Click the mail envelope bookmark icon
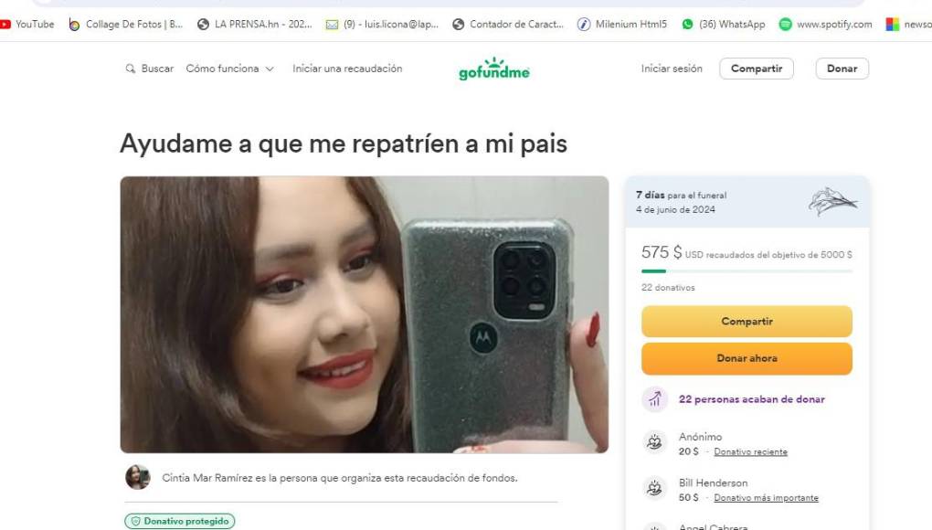Viewport: 932px width, 530px height. tap(332, 25)
